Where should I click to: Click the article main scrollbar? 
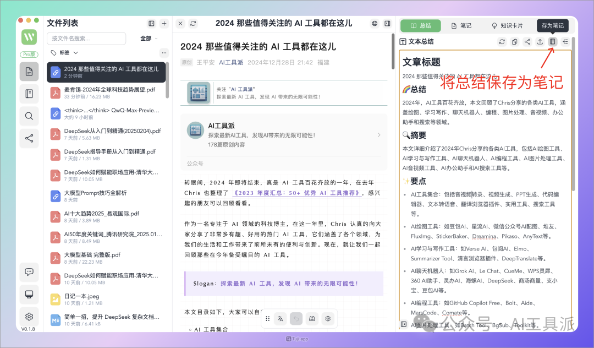(393, 51)
